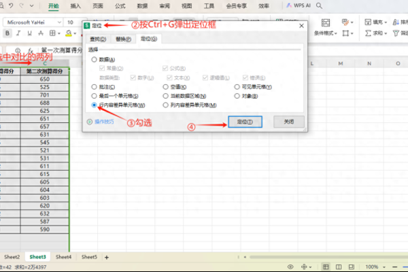Expand the borders dropdown arrow
408x272 pixels.
tap(59, 33)
